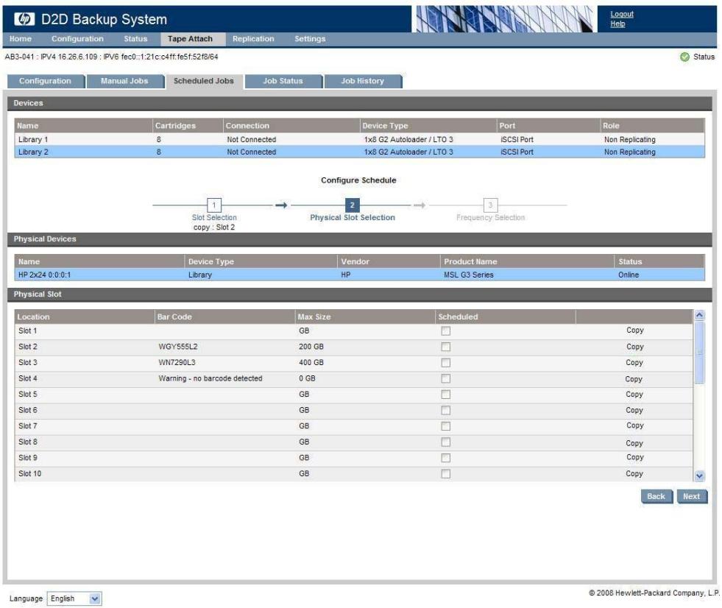This screenshot has width=722, height=608.
Task: Enable the Scheduled checkbox for Slot 3
Action: tap(446, 362)
